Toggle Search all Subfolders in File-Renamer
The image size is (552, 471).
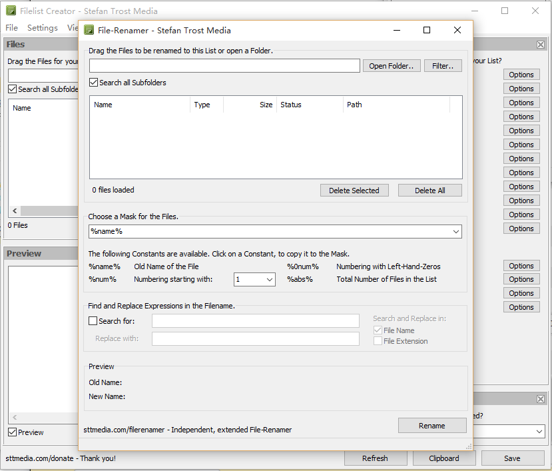click(x=94, y=83)
